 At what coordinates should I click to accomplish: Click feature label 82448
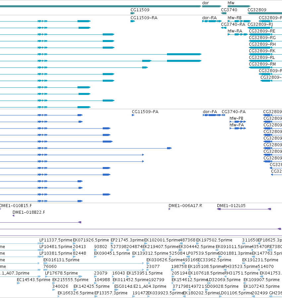80,253
